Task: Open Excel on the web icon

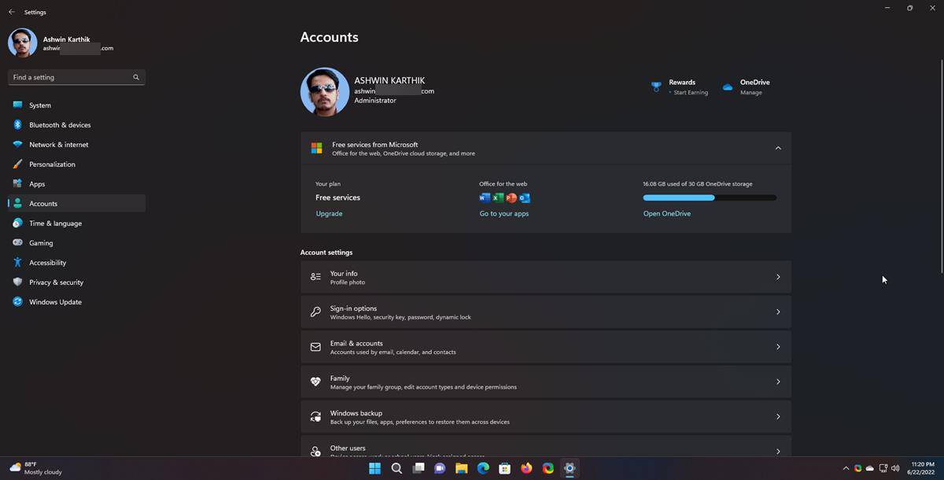Action: [x=498, y=198]
